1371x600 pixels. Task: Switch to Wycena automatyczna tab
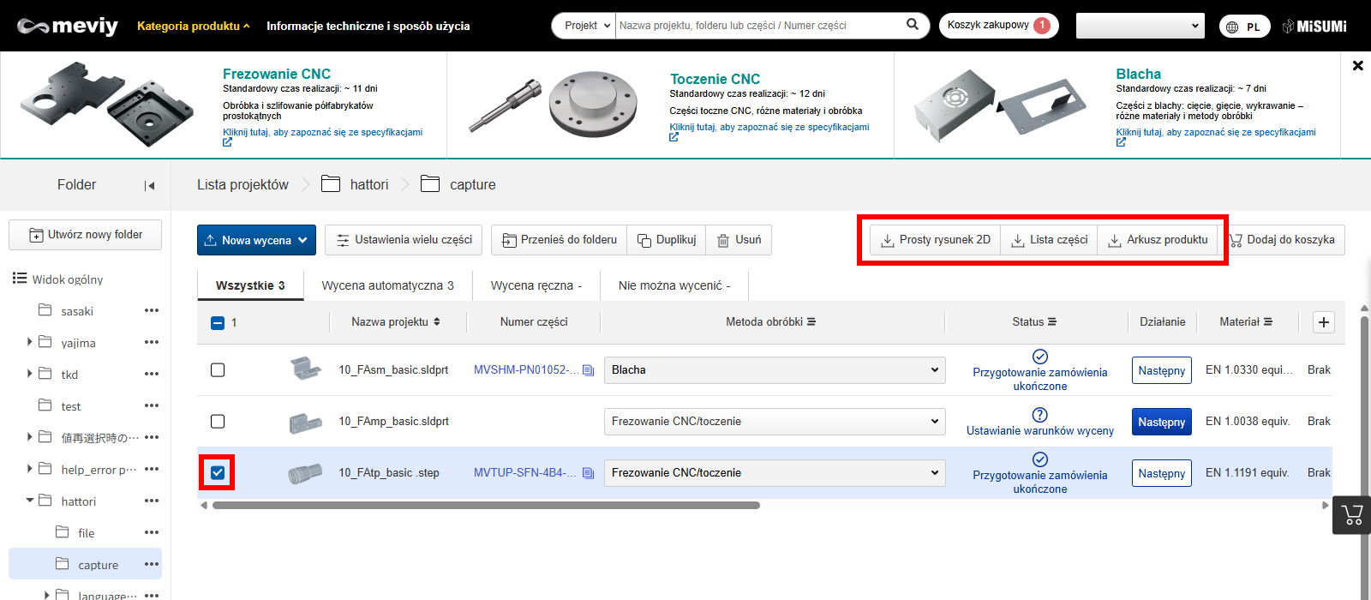point(387,285)
